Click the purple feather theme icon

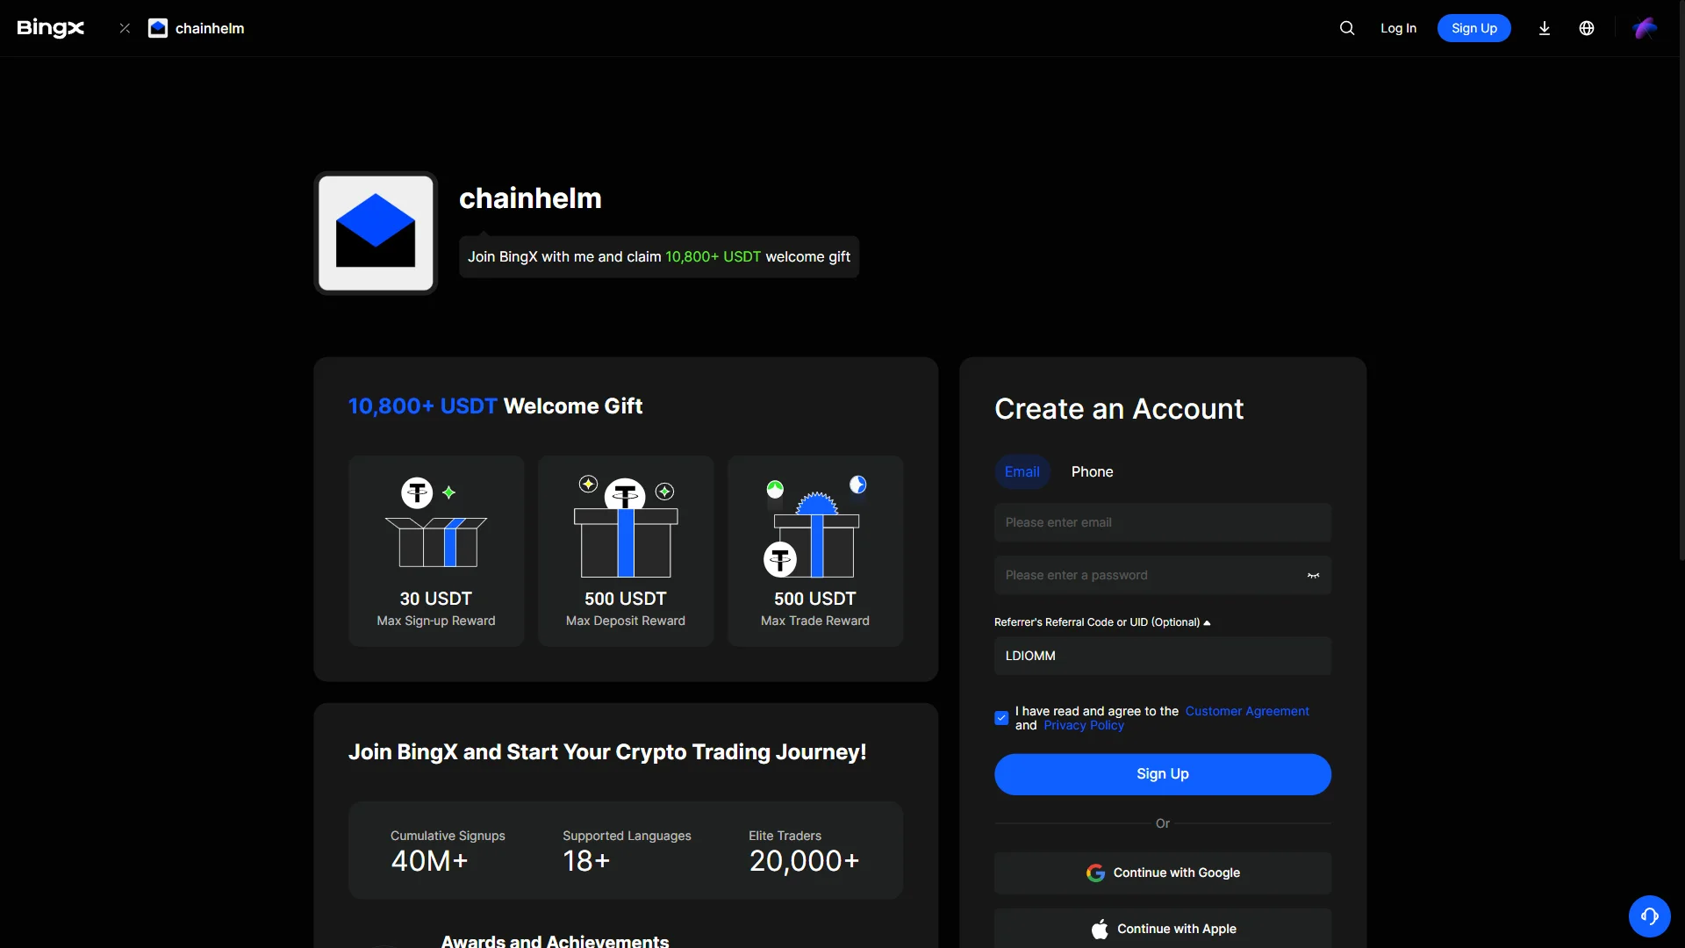click(1645, 28)
